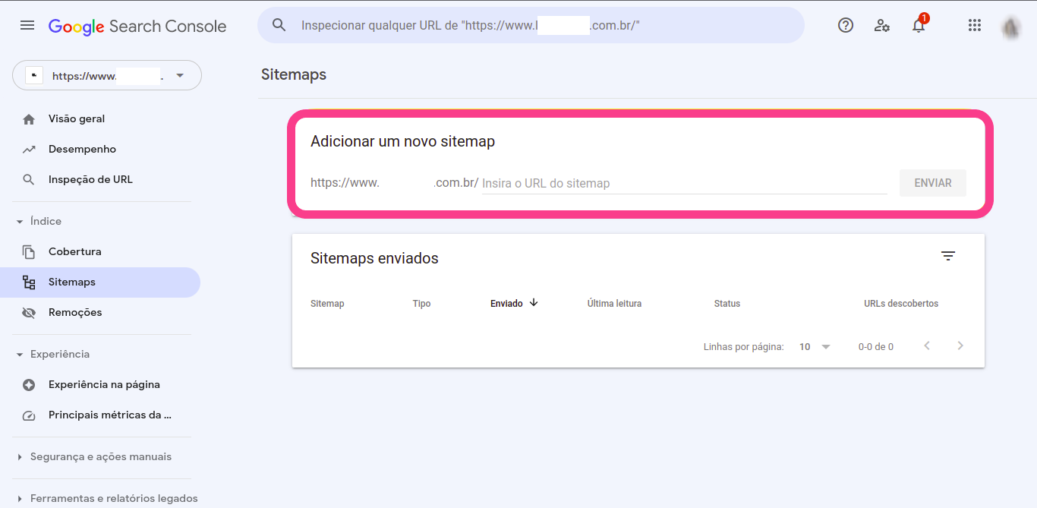This screenshot has width=1037, height=508.
Task: Sort by Última leitura column header
Action: tap(614, 304)
